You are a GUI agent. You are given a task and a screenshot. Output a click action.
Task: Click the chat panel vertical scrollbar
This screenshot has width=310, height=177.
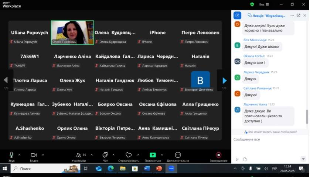coord(307,117)
